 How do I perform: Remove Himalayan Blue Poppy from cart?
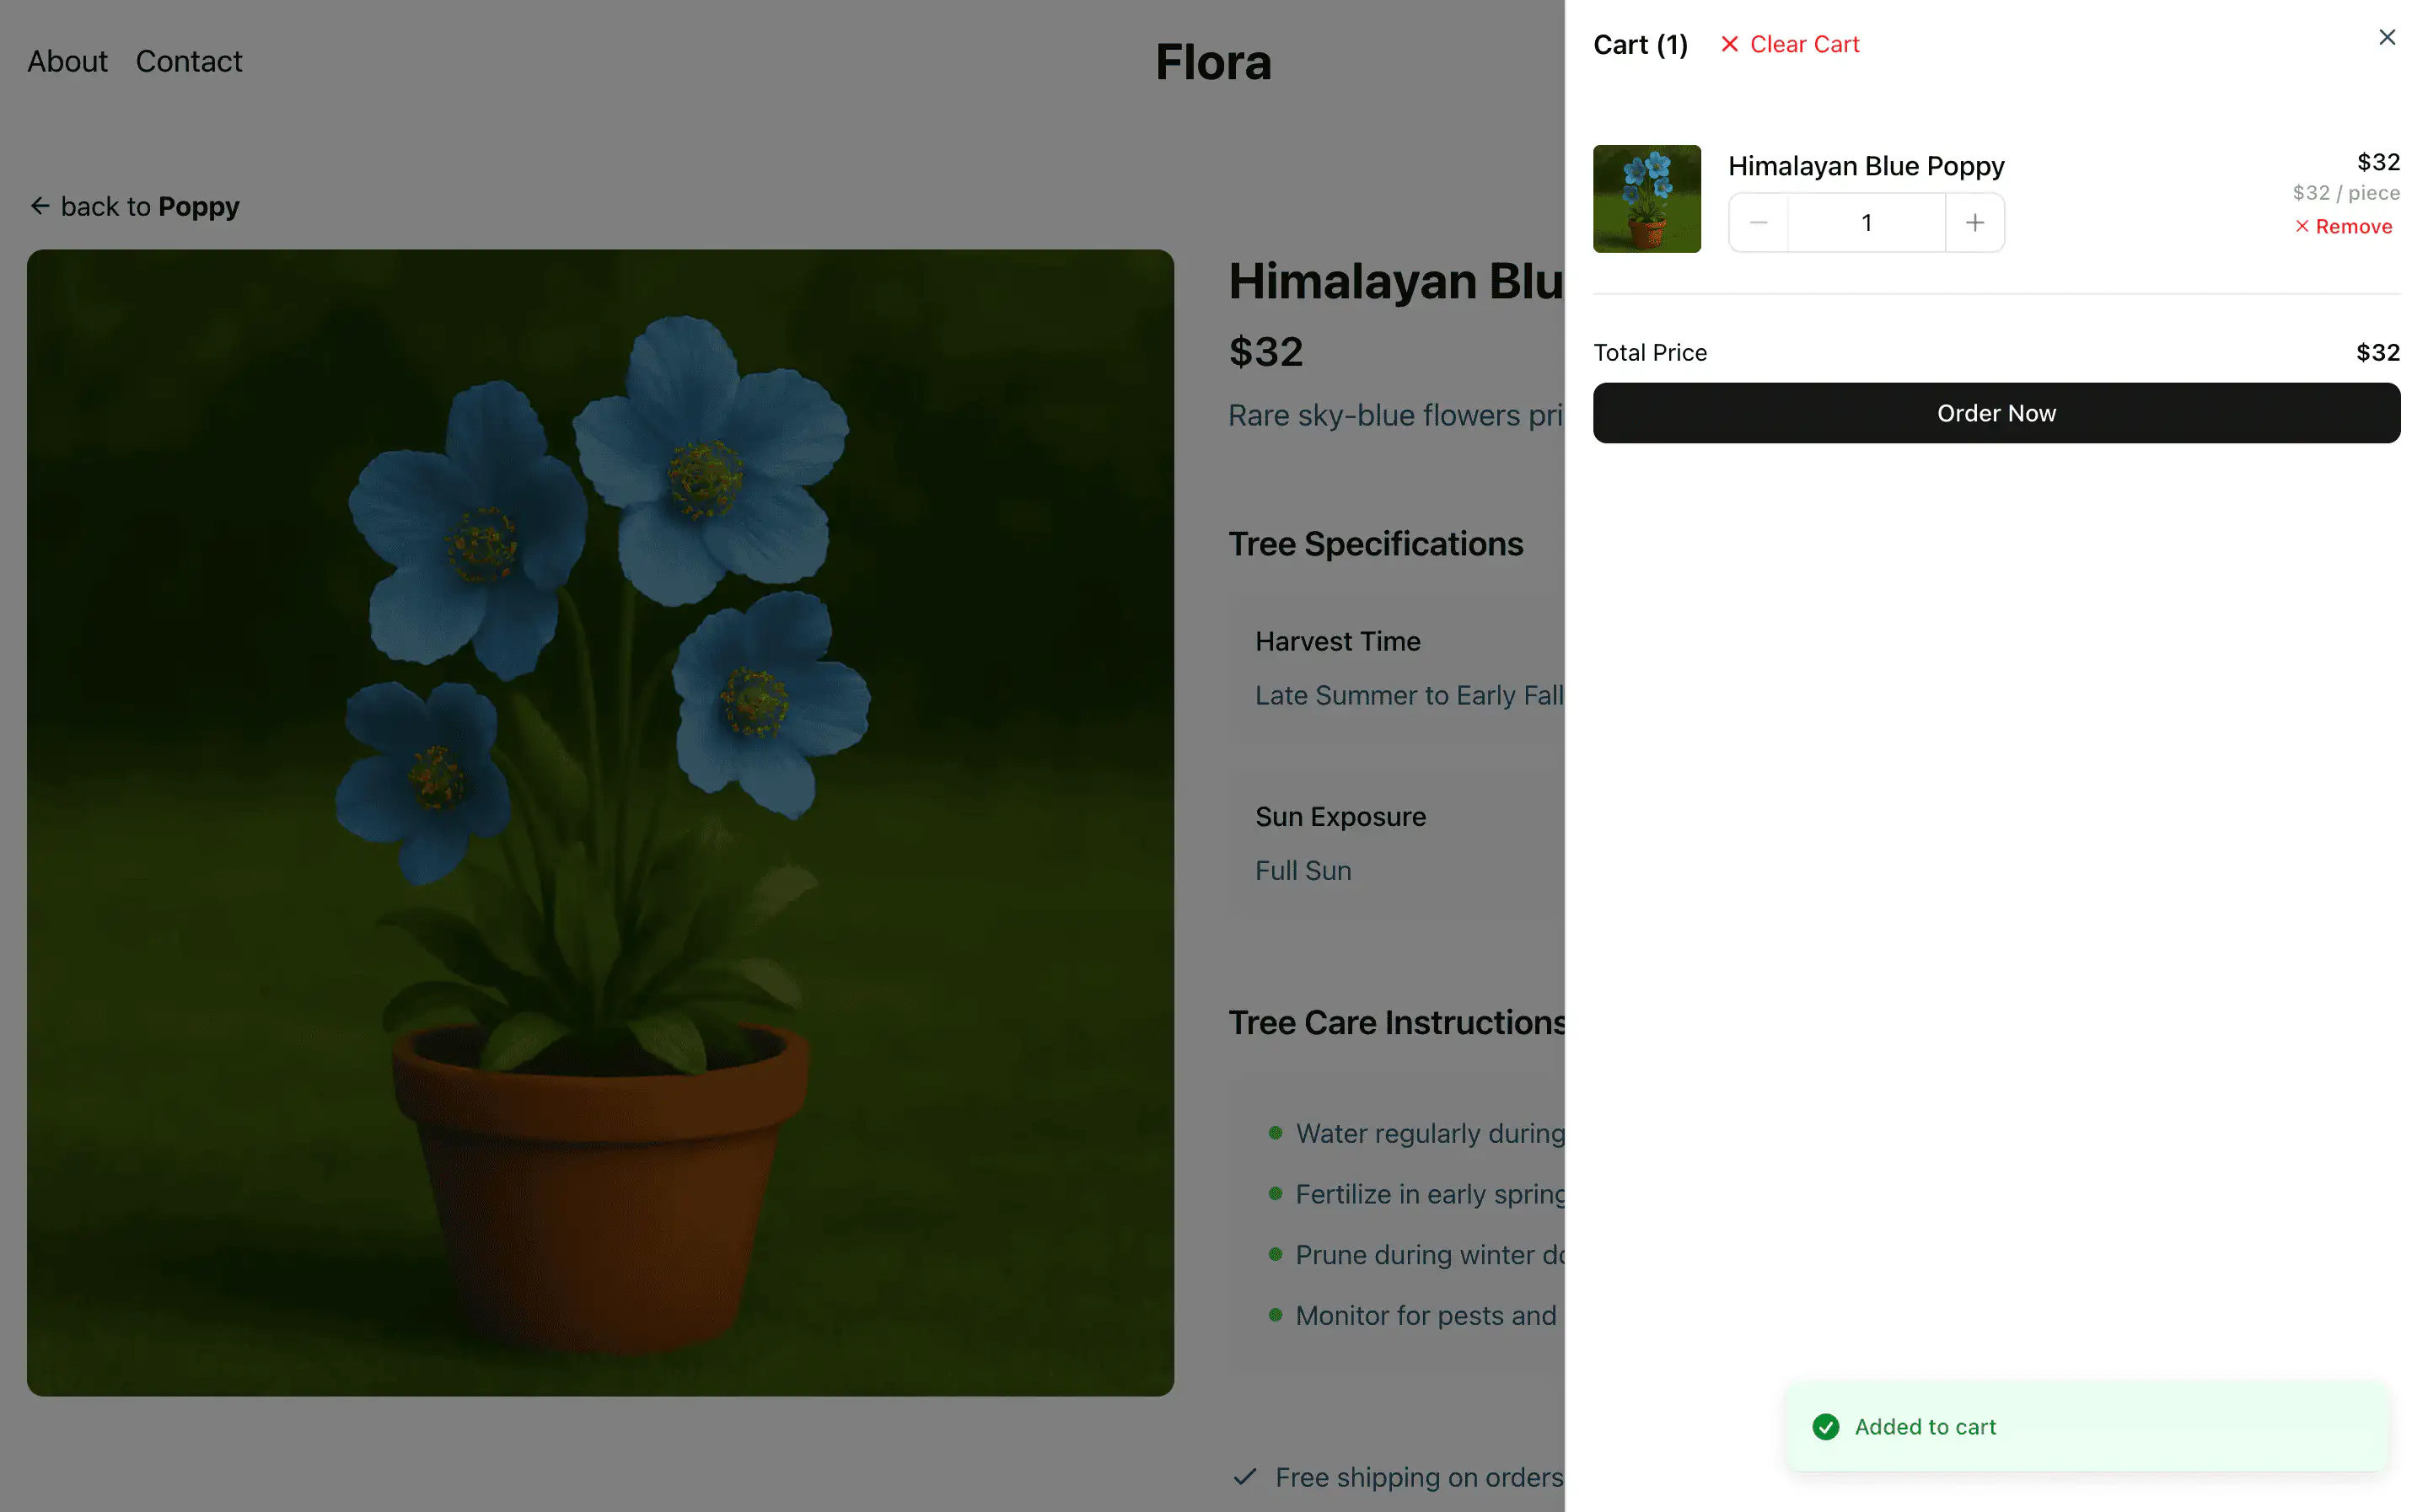[x=2355, y=226]
